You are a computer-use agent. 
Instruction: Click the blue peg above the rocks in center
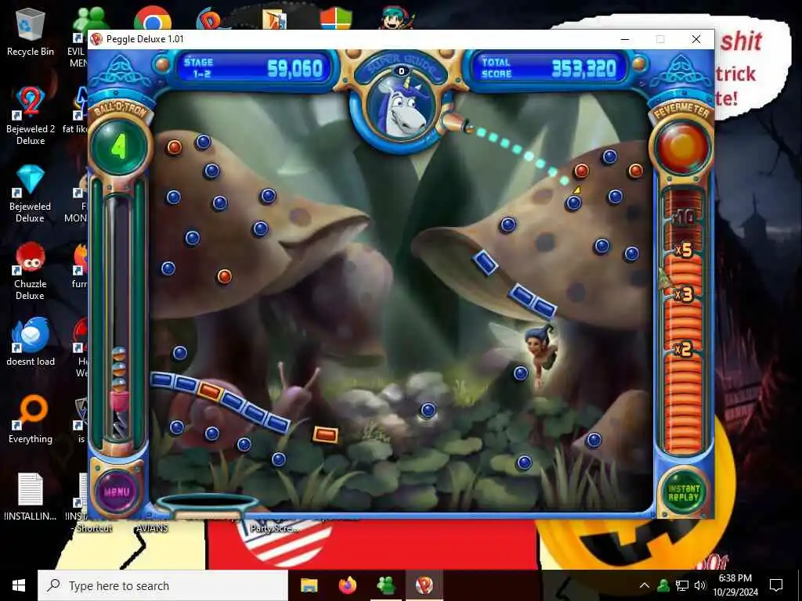point(428,410)
